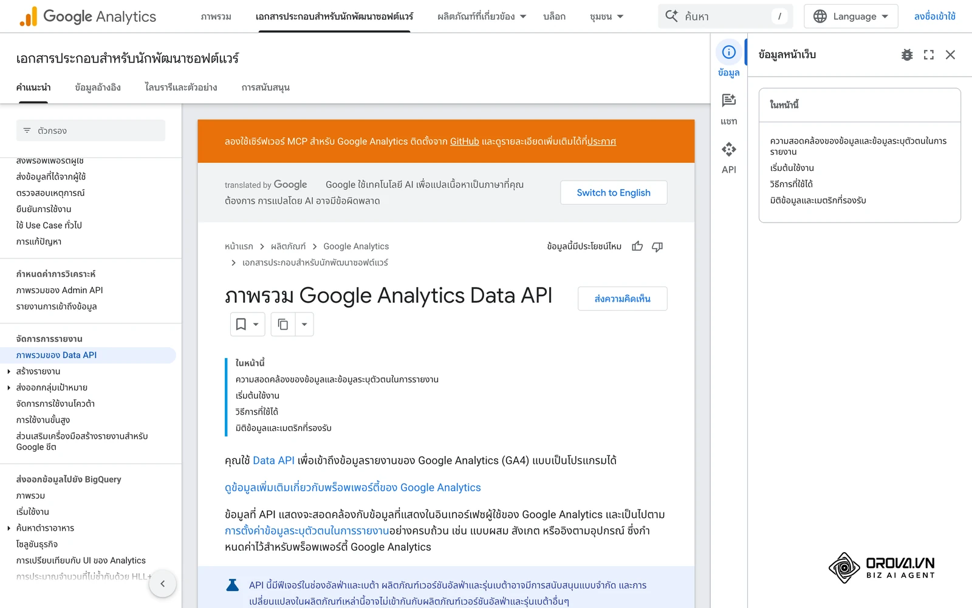Click the Data API inline link
This screenshot has height=608, width=972.
click(273, 460)
